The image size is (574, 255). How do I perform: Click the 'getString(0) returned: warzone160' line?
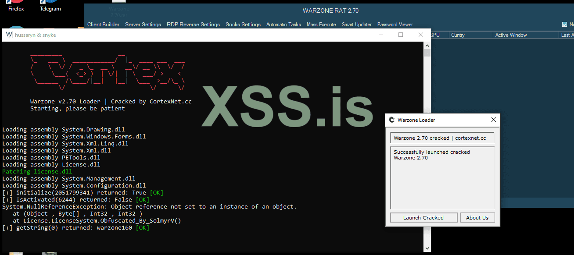point(75,228)
